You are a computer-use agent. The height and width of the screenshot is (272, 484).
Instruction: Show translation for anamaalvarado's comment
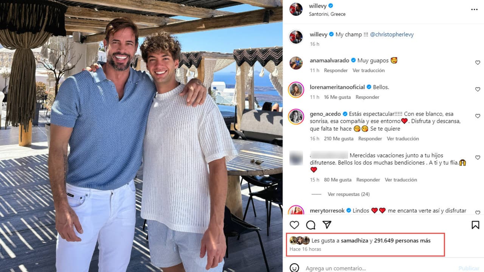coord(369,70)
